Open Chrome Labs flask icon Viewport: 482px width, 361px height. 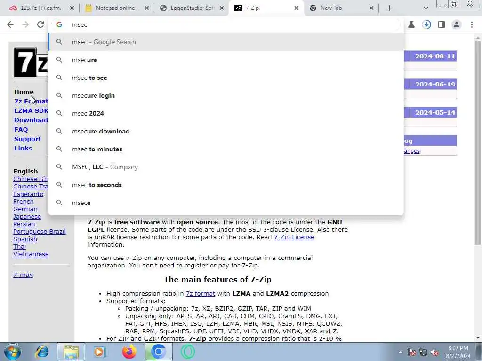[x=411, y=24]
